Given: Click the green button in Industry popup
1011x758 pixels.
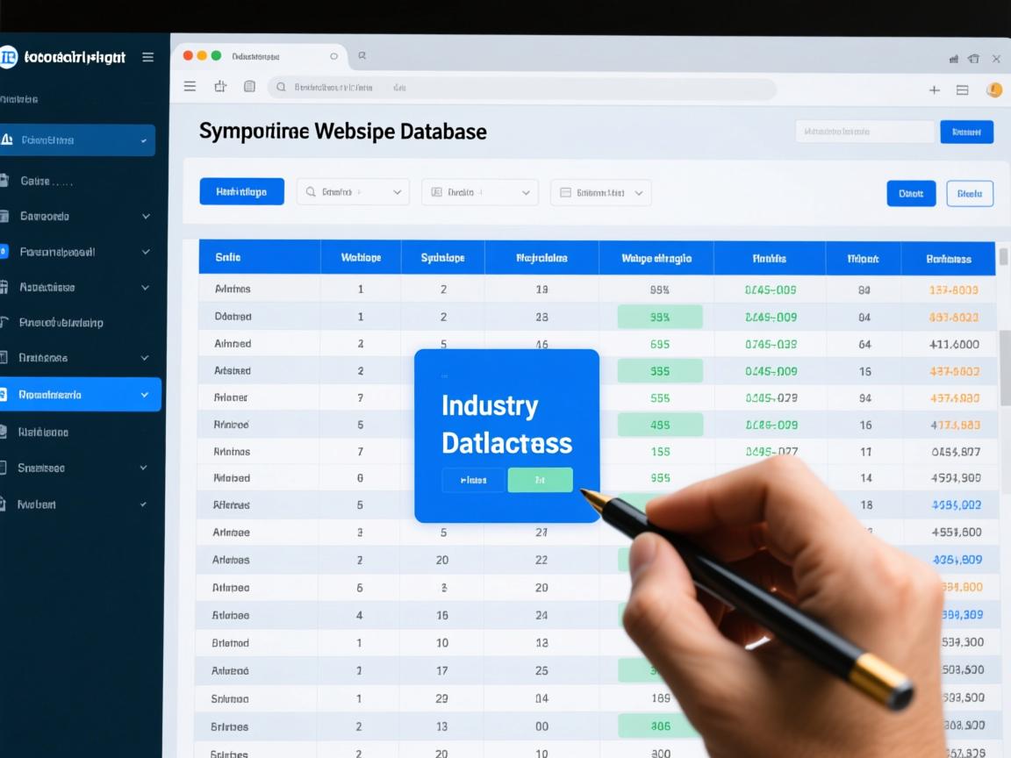Looking at the screenshot, I should (x=540, y=480).
